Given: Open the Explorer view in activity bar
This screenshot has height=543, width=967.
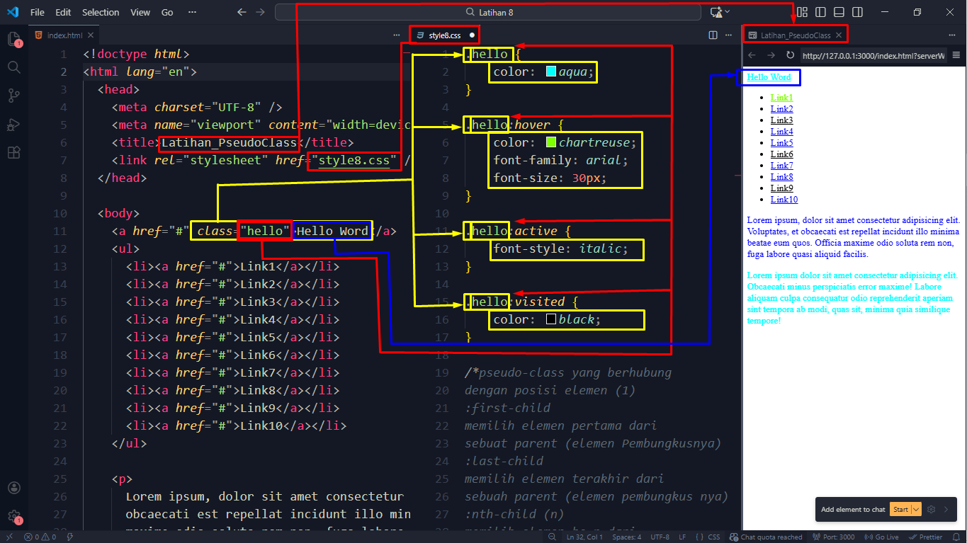Looking at the screenshot, I should [13, 38].
